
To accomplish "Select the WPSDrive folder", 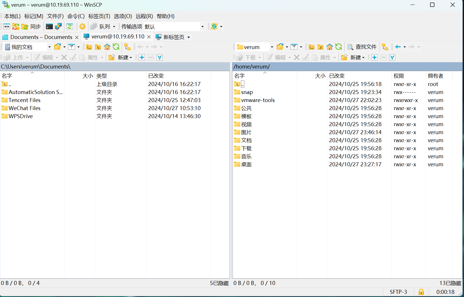I will (21, 116).
